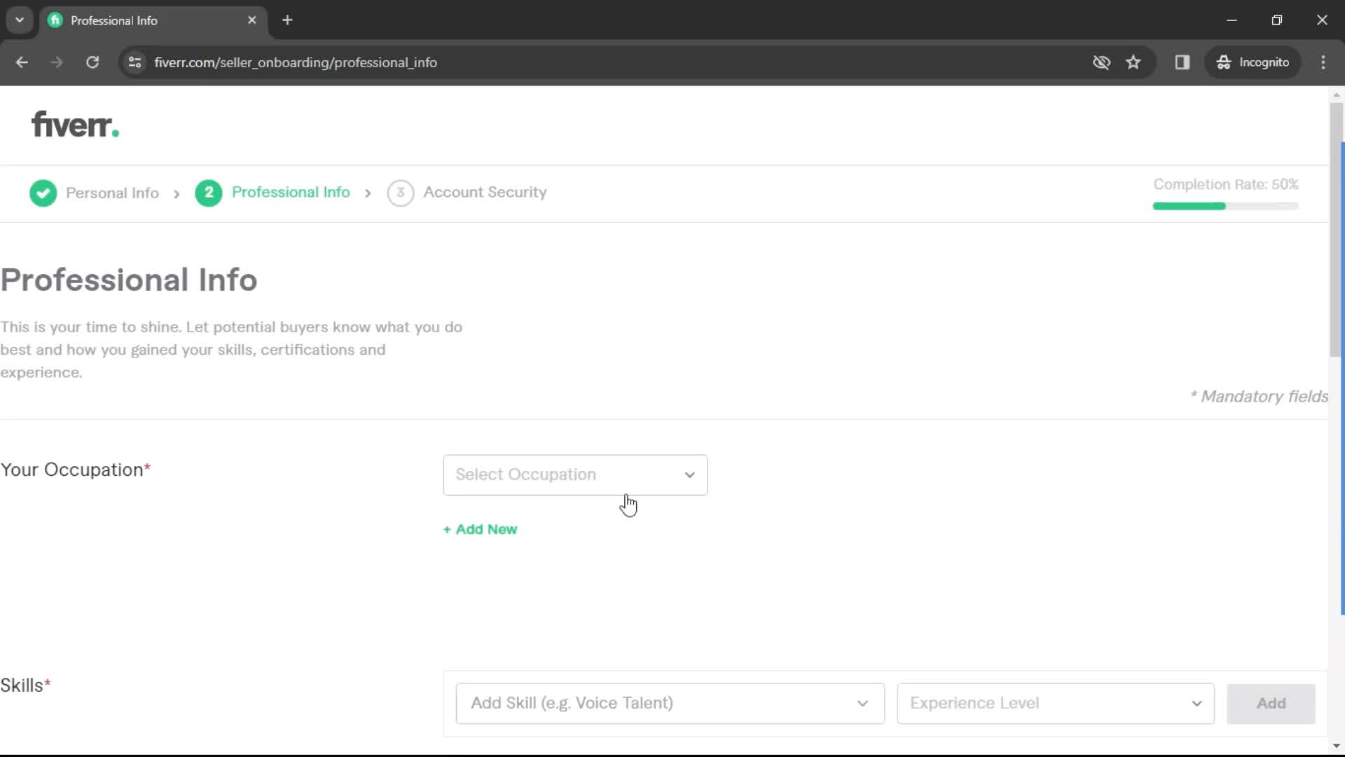Click the Add New occupation link
The width and height of the screenshot is (1345, 757).
(479, 528)
